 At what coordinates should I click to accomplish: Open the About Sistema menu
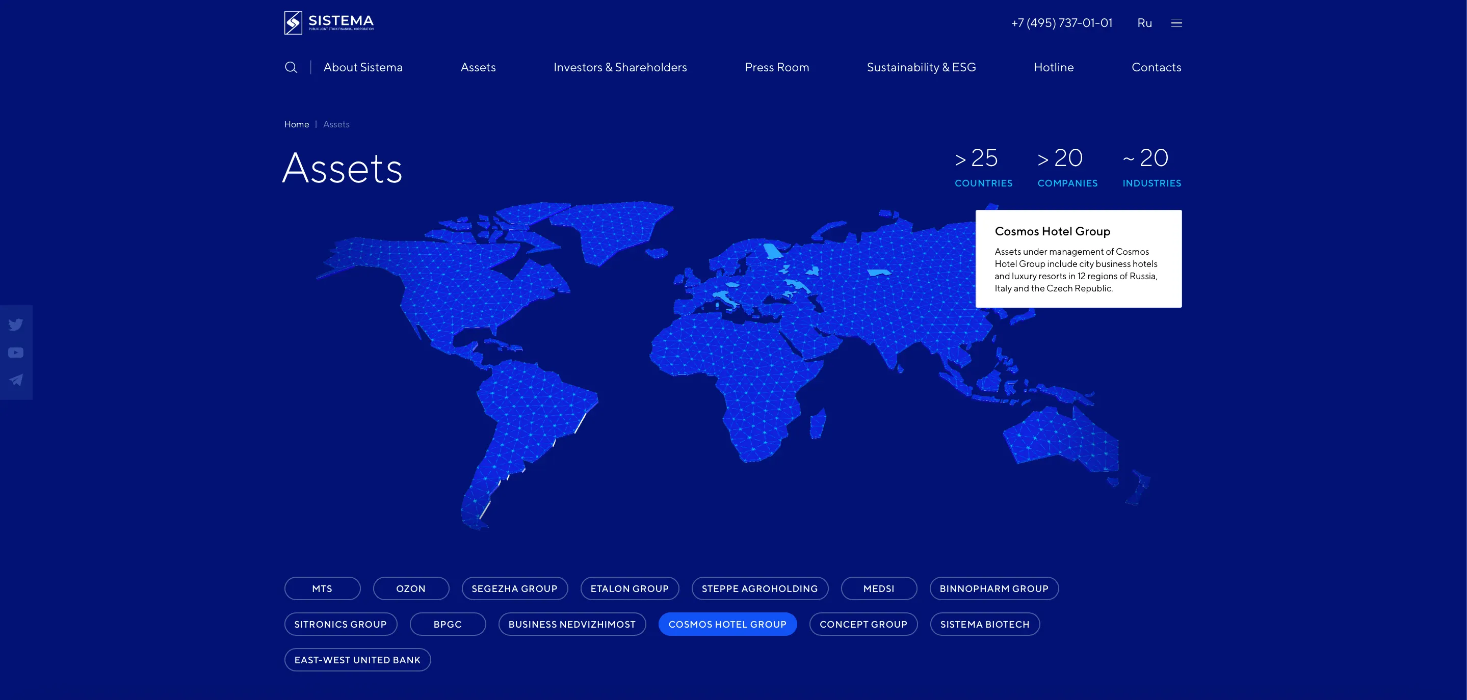tap(363, 68)
